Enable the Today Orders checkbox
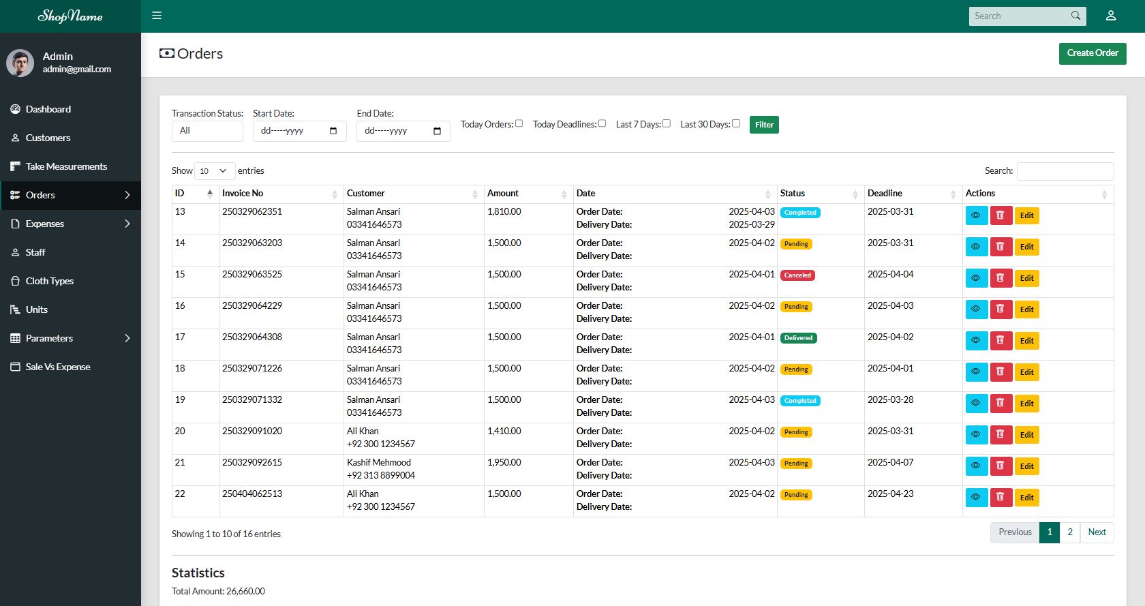This screenshot has height=606, width=1145. (x=519, y=123)
